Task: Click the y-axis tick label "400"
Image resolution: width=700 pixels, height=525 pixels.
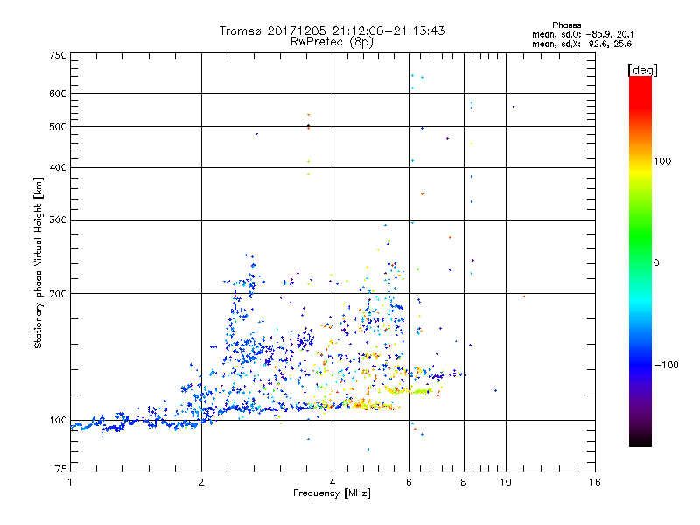Action: [58, 167]
